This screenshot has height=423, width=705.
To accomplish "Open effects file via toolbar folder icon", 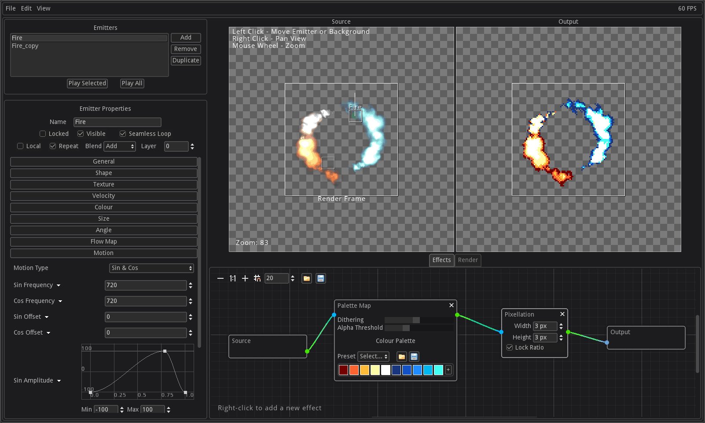I will (307, 278).
